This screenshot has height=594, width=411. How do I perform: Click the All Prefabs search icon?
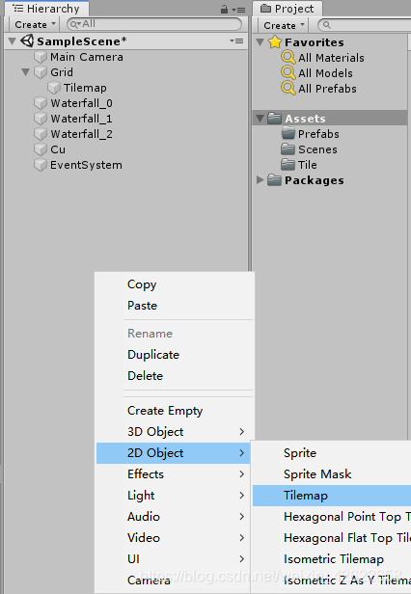coord(288,89)
